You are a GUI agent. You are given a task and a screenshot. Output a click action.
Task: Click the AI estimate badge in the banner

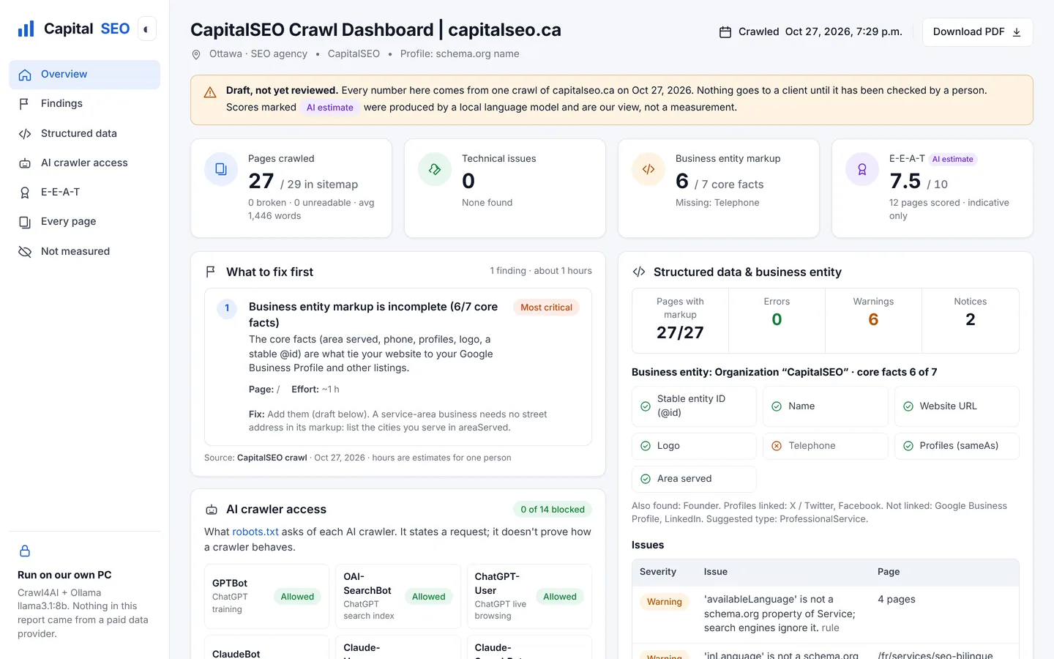pos(330,108)
